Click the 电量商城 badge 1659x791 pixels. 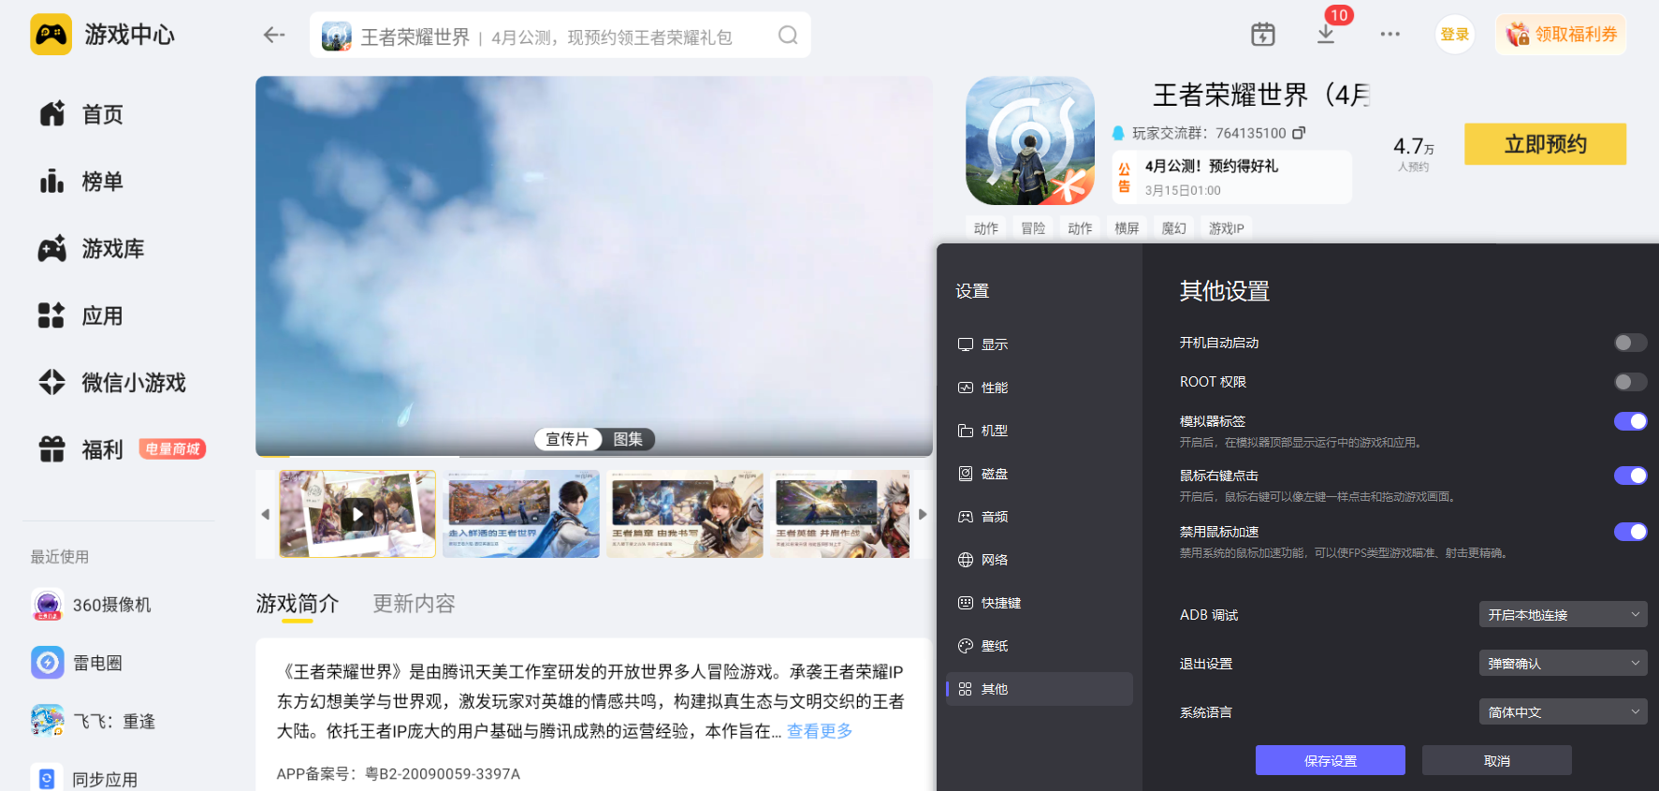(172, 449)
